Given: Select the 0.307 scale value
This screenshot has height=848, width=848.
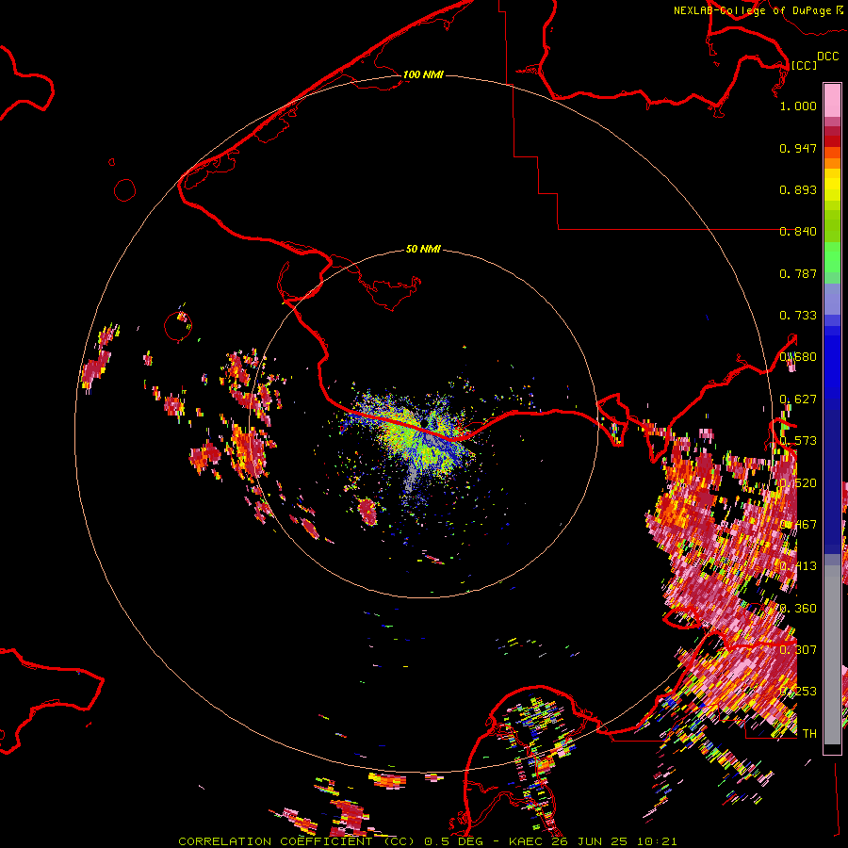Looking at the screenshot, I should [798, 650].
